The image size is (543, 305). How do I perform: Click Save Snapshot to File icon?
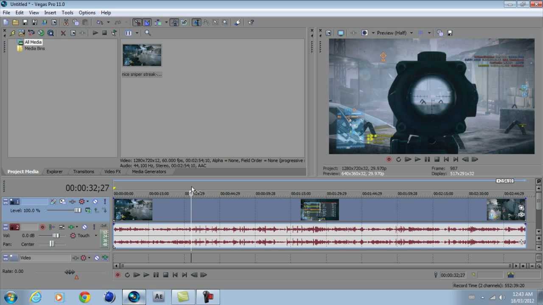(x=450, y=33)
